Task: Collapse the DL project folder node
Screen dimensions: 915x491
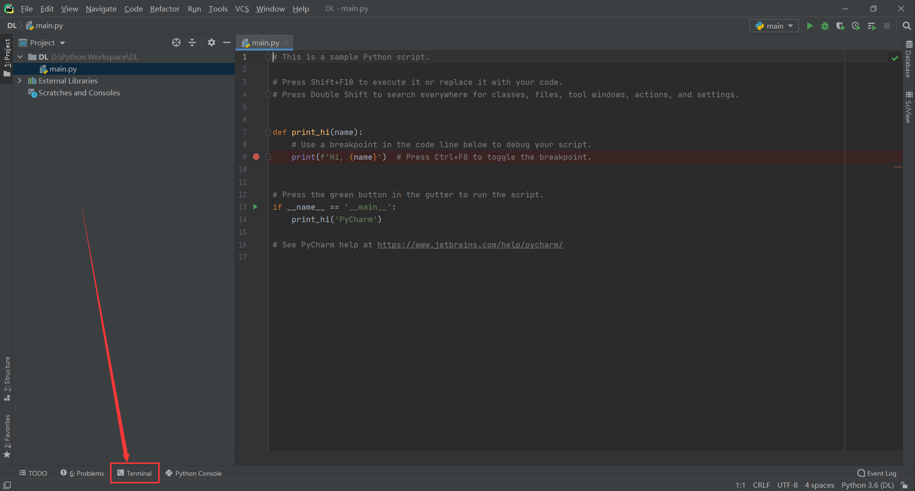Action: [x=20, y=57]
